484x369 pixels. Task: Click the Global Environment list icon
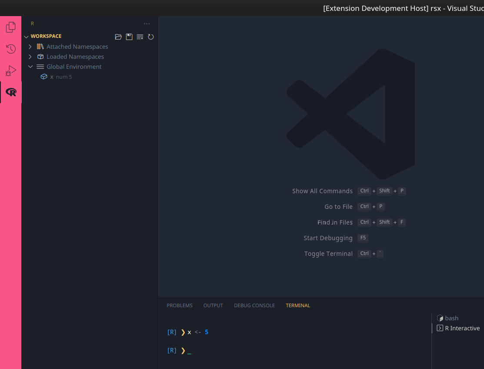40,67
